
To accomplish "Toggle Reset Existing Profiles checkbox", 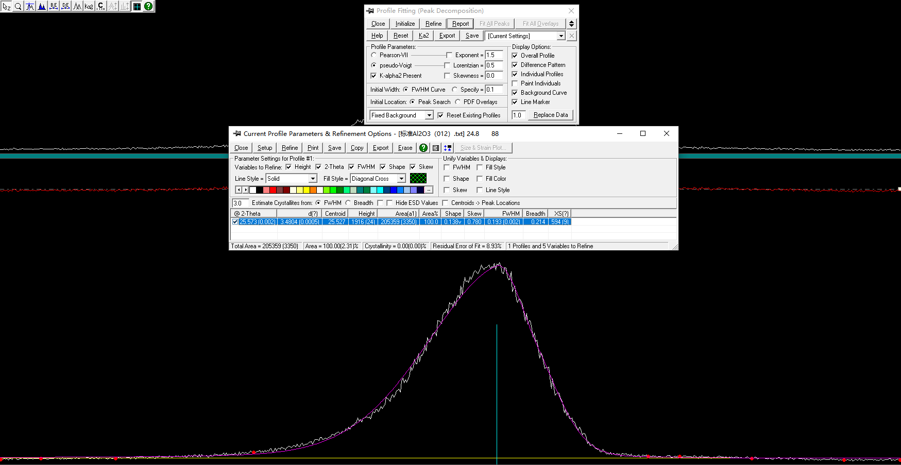I will coord(440,115).
